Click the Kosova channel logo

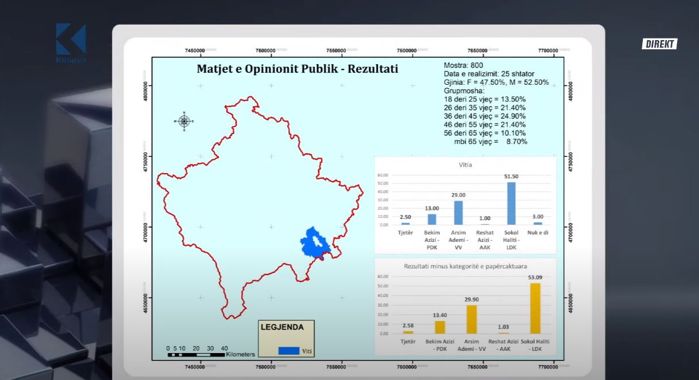click(x=70, y=42)
